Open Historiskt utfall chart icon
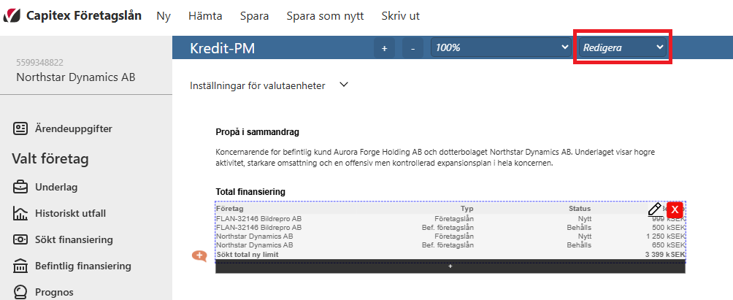Screen dimensions: 733x300 pos(20,214)
